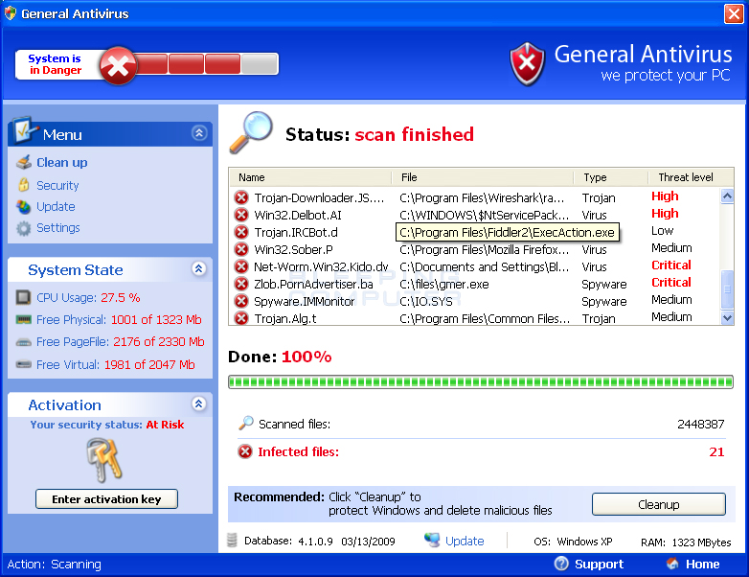Click the Home house icon

click(672, 564)
